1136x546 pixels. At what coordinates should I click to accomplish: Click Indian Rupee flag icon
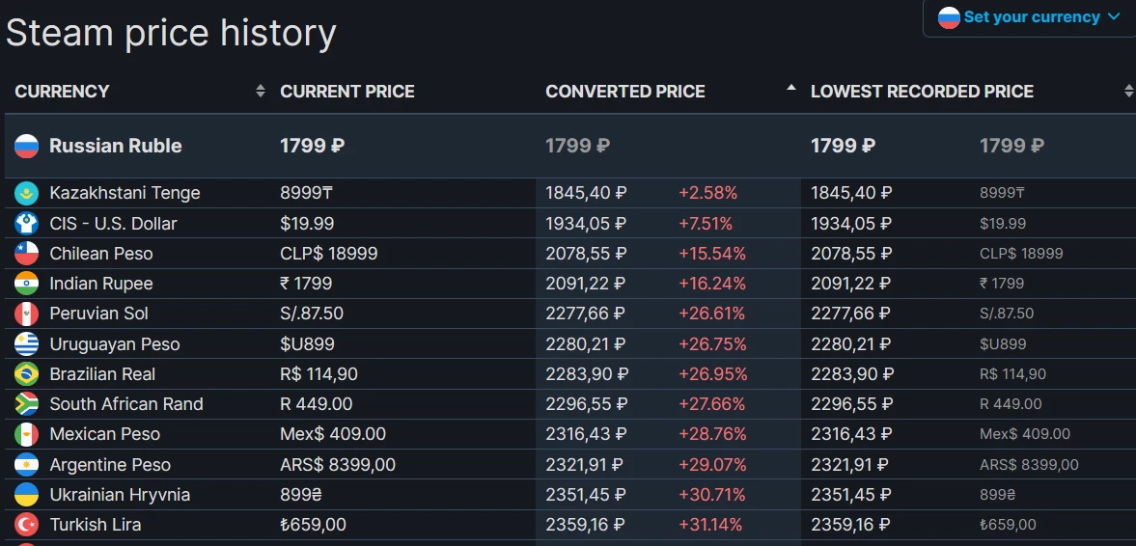[x=27, y=284]
